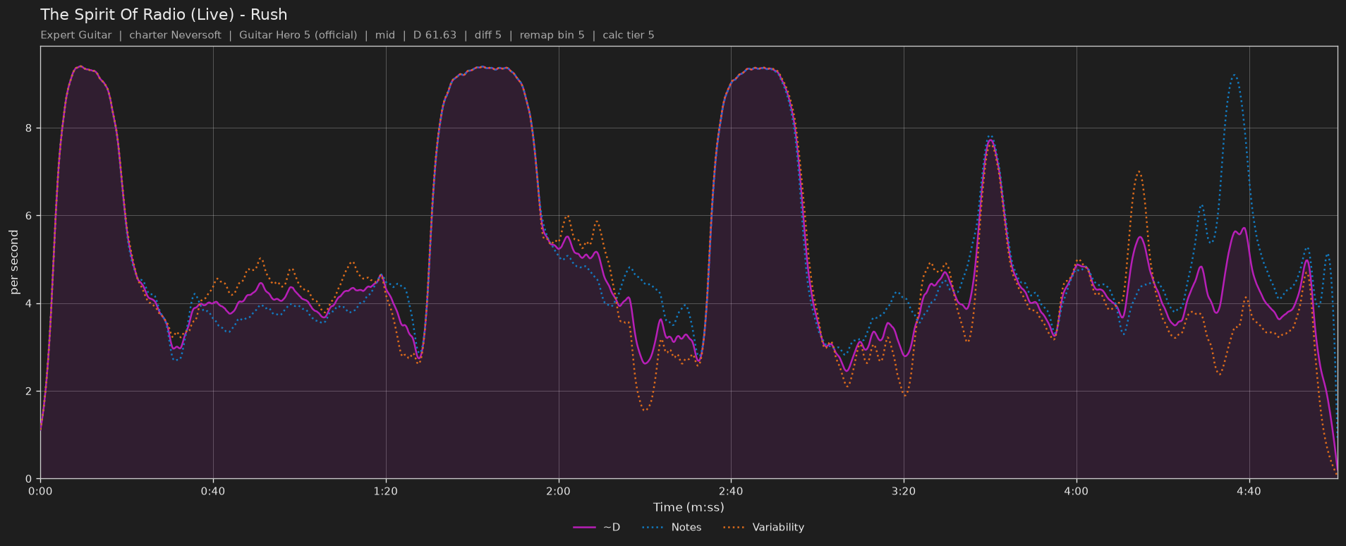Click the 'calc tier 5' subtitle text
The width and height of the screenshot is (1346, 546).
(x=629, y=35)
